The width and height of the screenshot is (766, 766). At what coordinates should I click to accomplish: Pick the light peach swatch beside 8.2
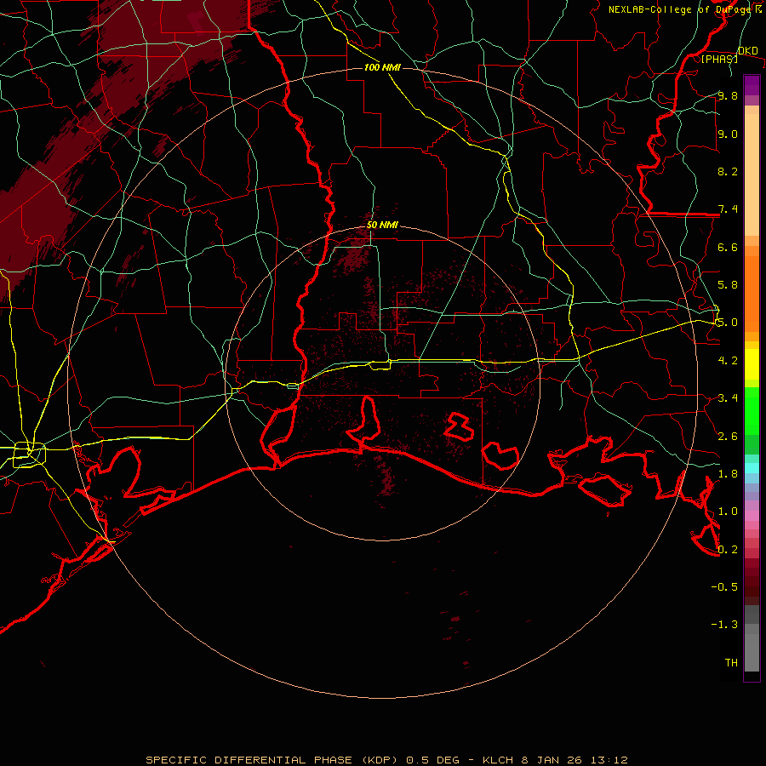[x=752, y=174]
